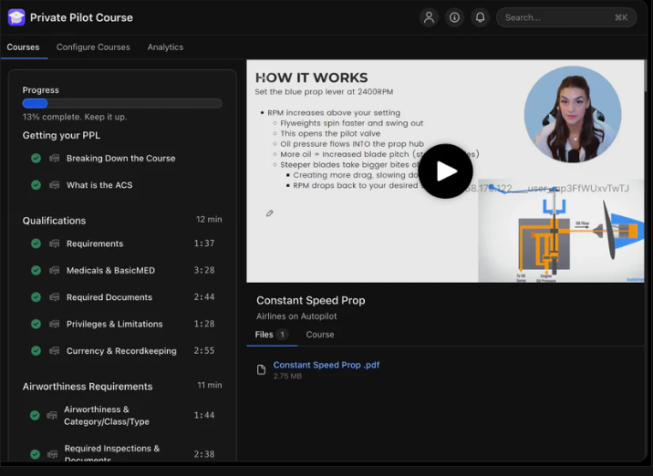Toggle completion check for Medicals & BasicMED
Image resolution: width=653 pixels, height=476 pixels.
click(x=36, y=271)
